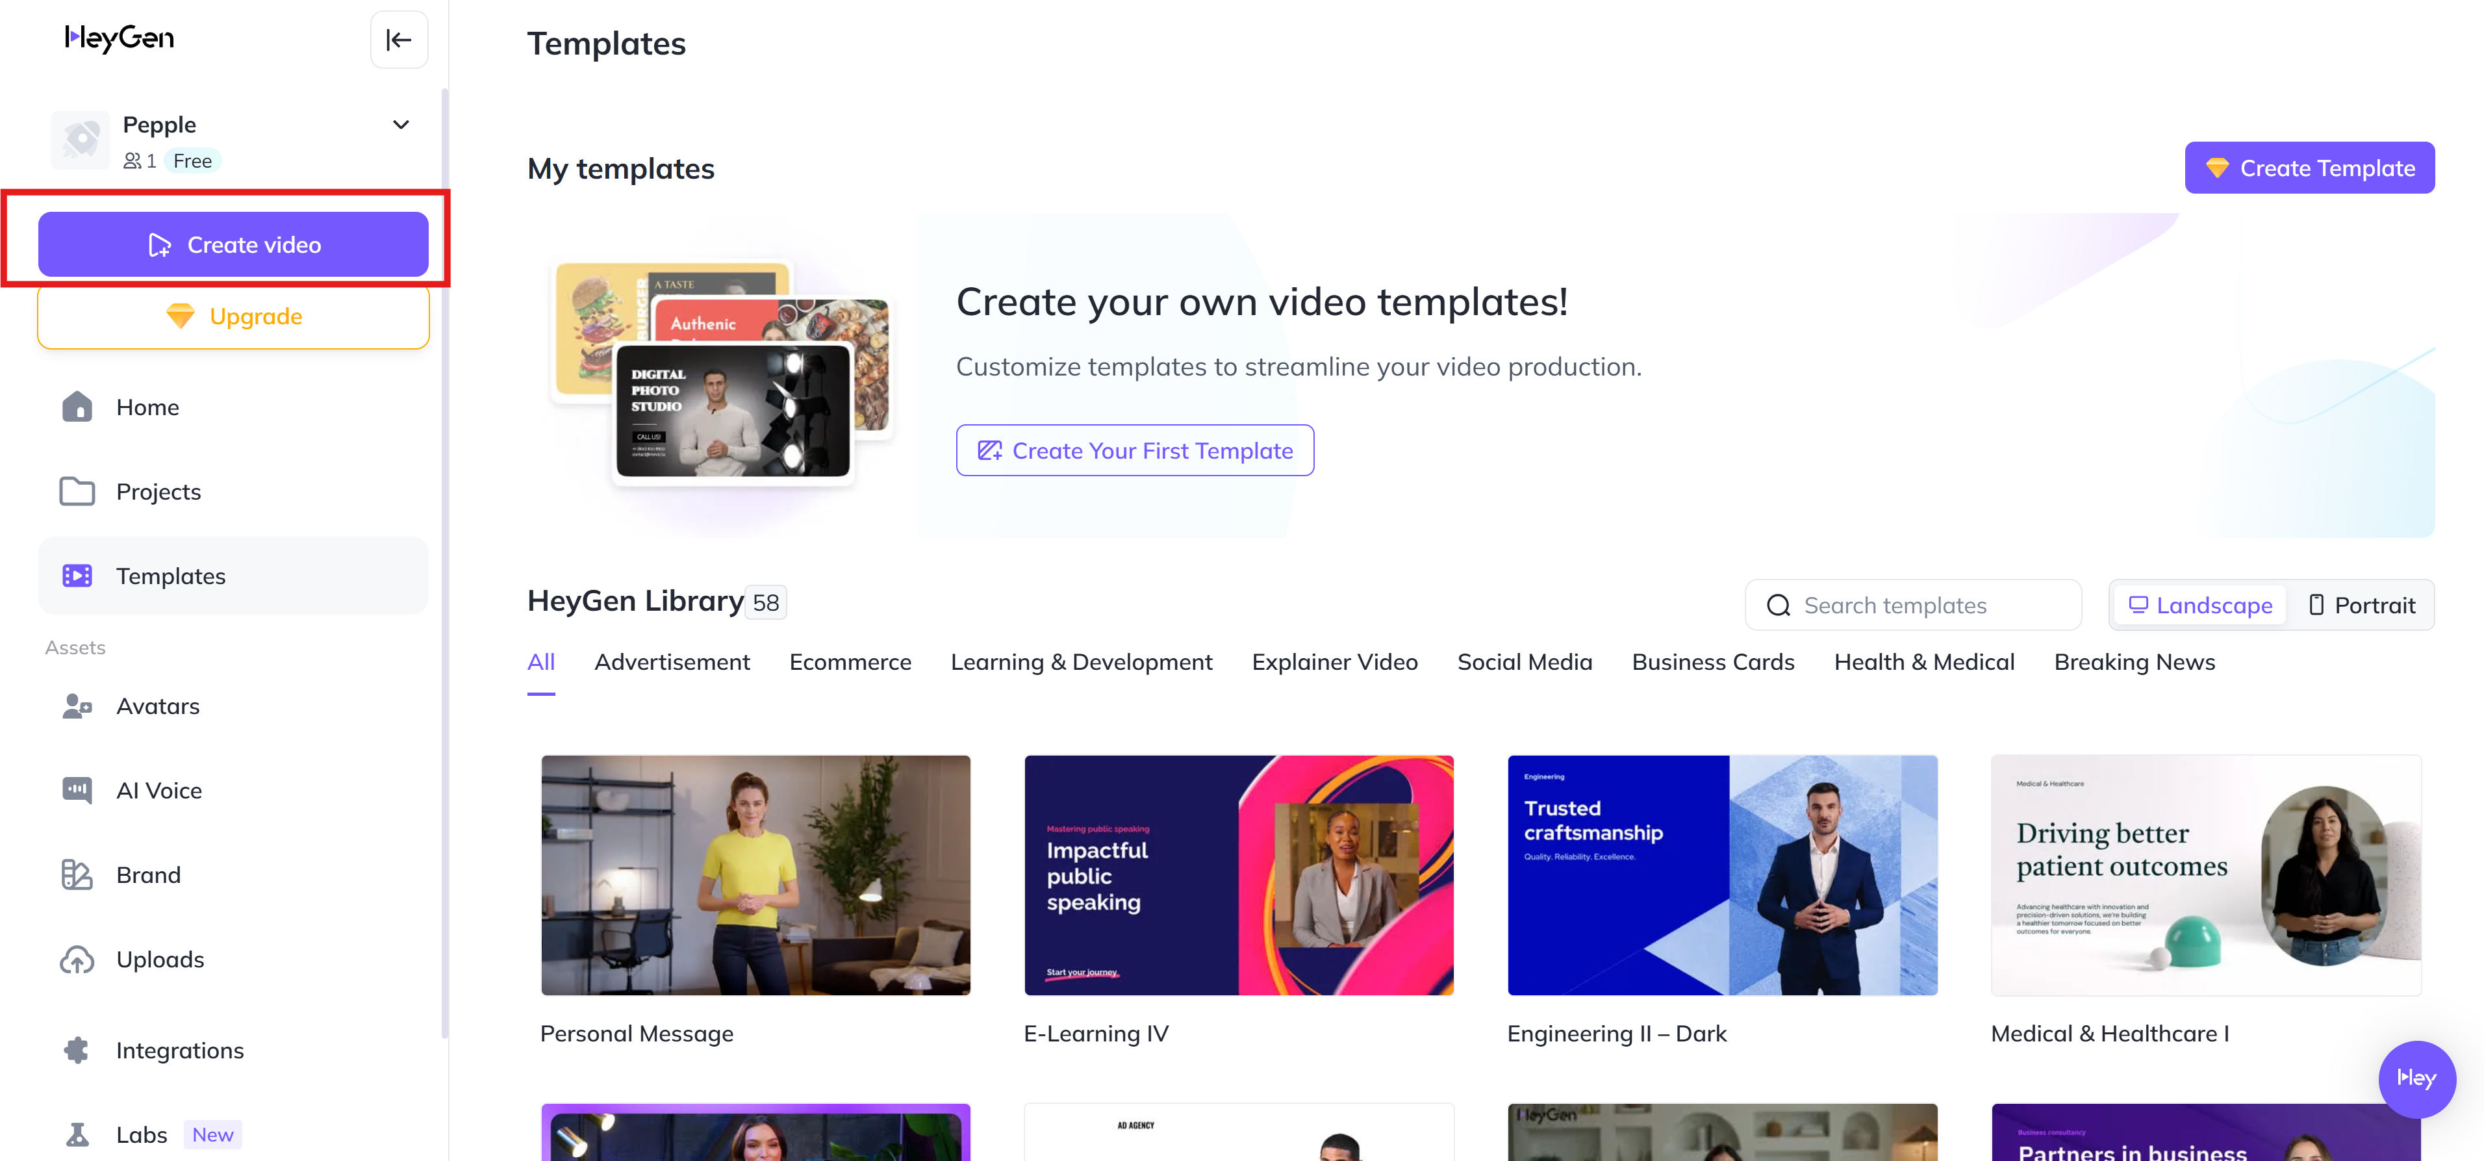Click the Upgrade plan button
The image size is (2484, 1161).
click(233, 315)
